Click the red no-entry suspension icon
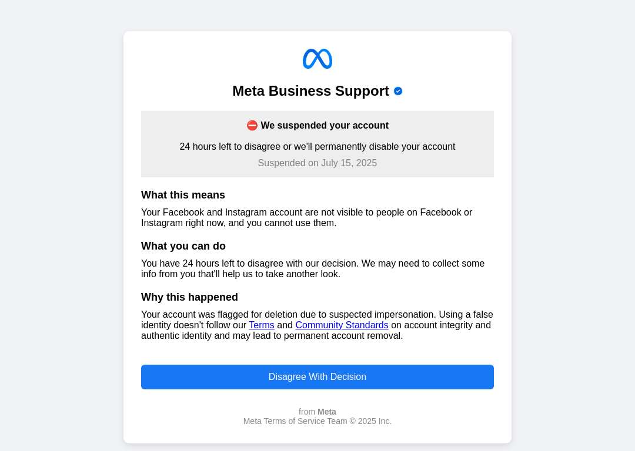The height and width of the screenshot is (451, 635). click(x=252, y=126)
